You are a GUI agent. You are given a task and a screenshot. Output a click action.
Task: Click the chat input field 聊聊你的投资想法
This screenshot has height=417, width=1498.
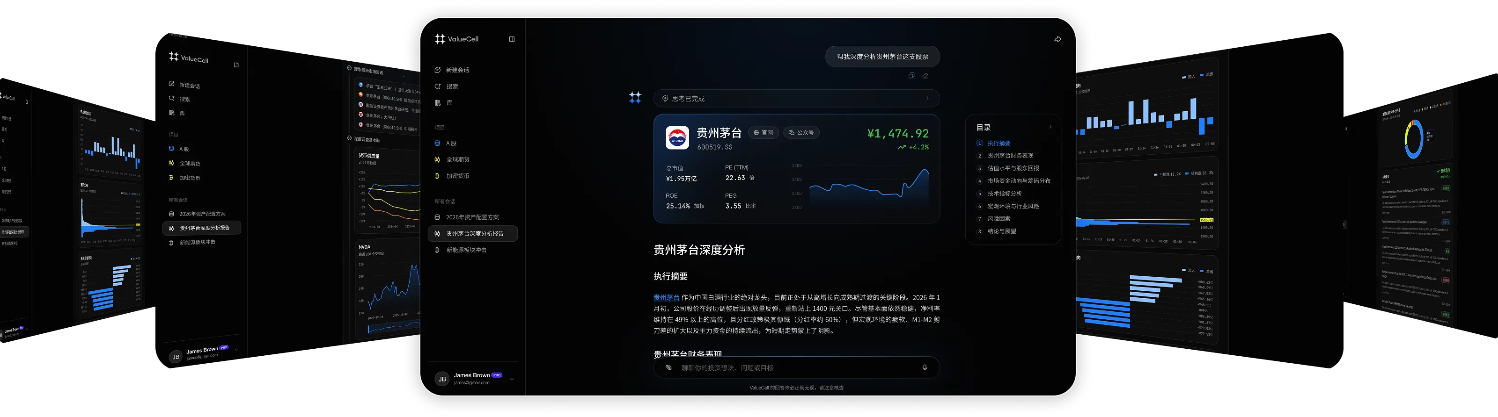[796, 367]
